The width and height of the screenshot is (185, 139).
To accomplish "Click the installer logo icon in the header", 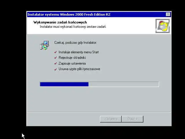I will [162, 26].
